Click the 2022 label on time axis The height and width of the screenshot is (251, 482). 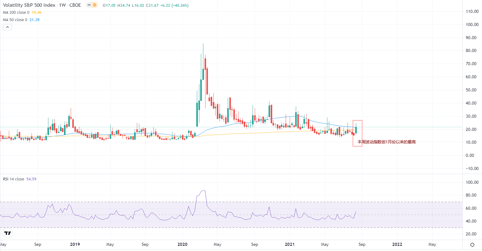pyautogui.click(x=397, y=244)
